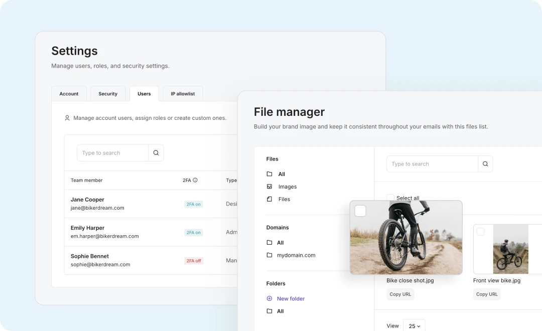Image resolution: width=542 pixels, height=331 pixels.
Task: Tick the Select all checkbox
Action: tap(390, 198)
